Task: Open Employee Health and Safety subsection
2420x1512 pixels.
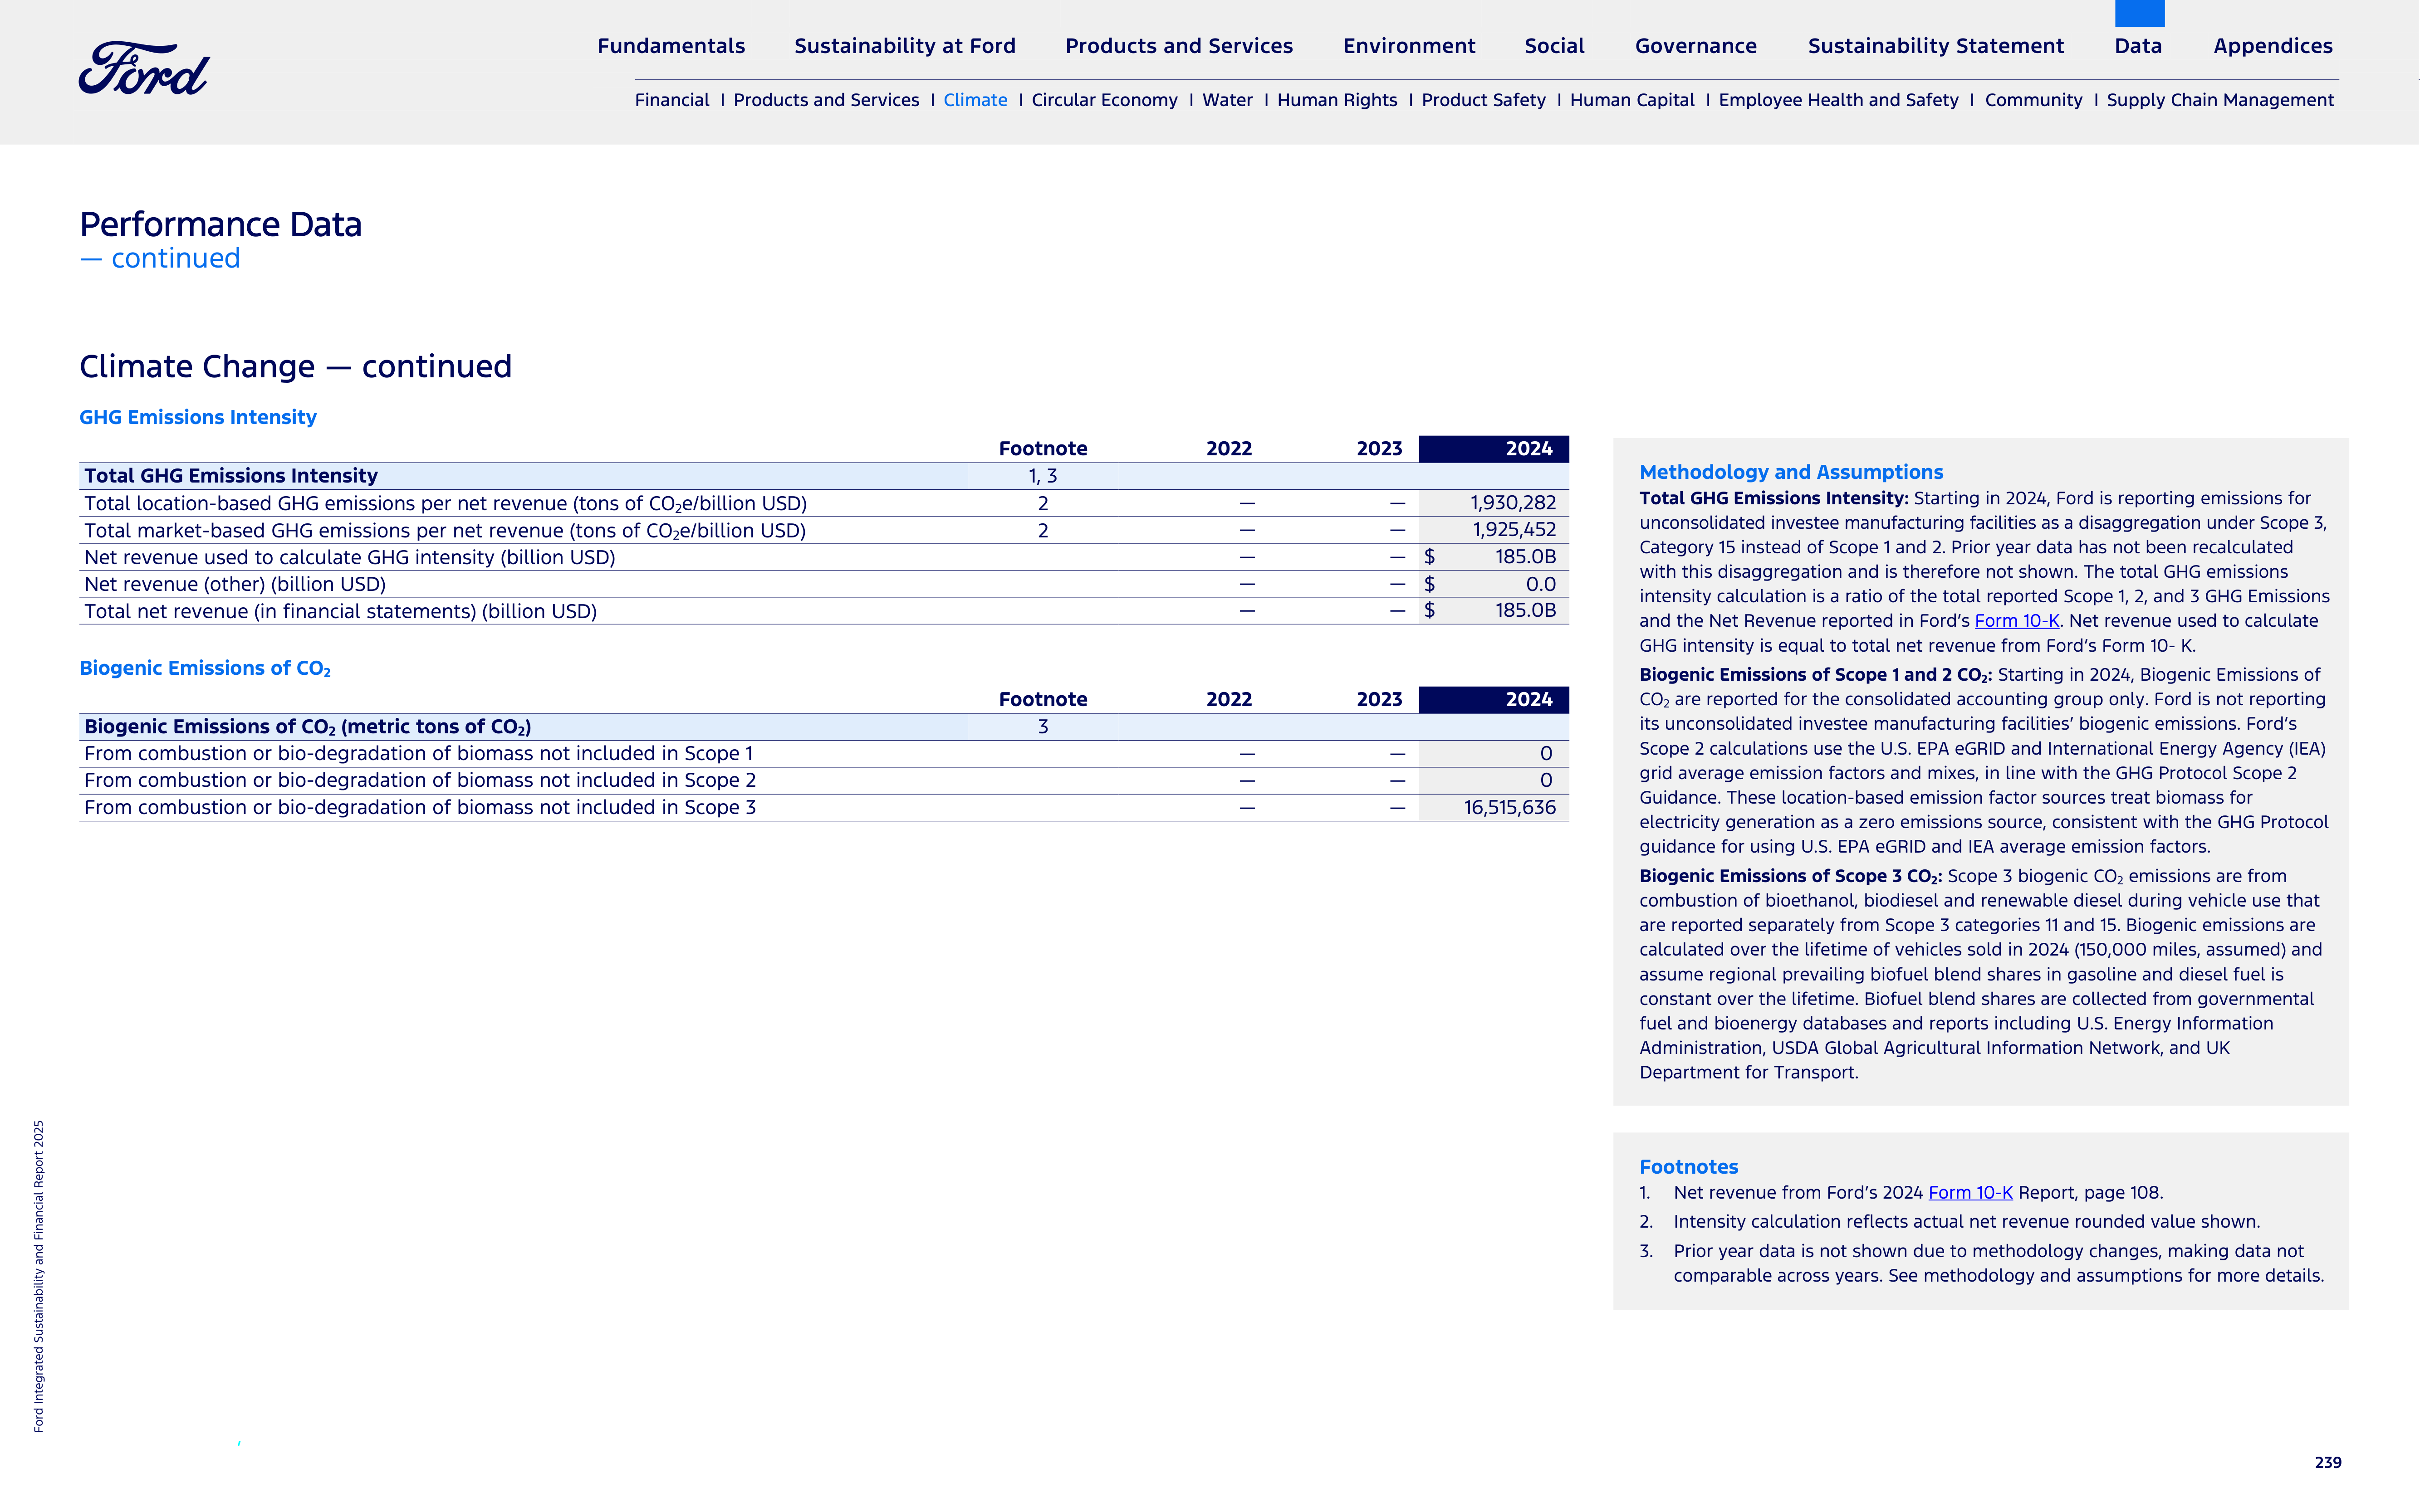Action: (1838, 100)
